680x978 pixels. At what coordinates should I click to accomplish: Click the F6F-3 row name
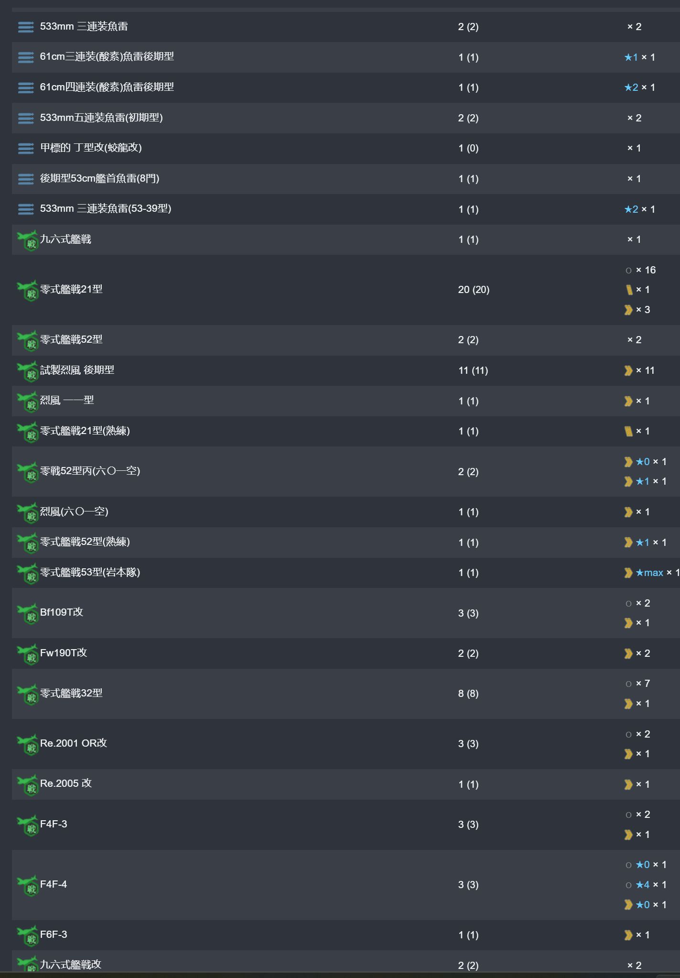pos(54,935)
